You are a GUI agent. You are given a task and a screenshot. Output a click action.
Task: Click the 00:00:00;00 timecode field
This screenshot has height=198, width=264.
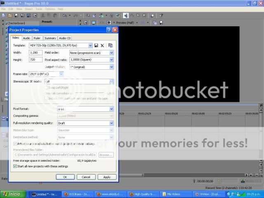pyautogui.click(x=205, y=181)
